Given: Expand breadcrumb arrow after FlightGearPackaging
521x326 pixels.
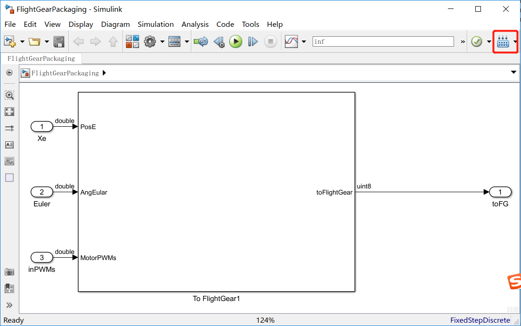Looking at the screenshot, I should point(104,73).
